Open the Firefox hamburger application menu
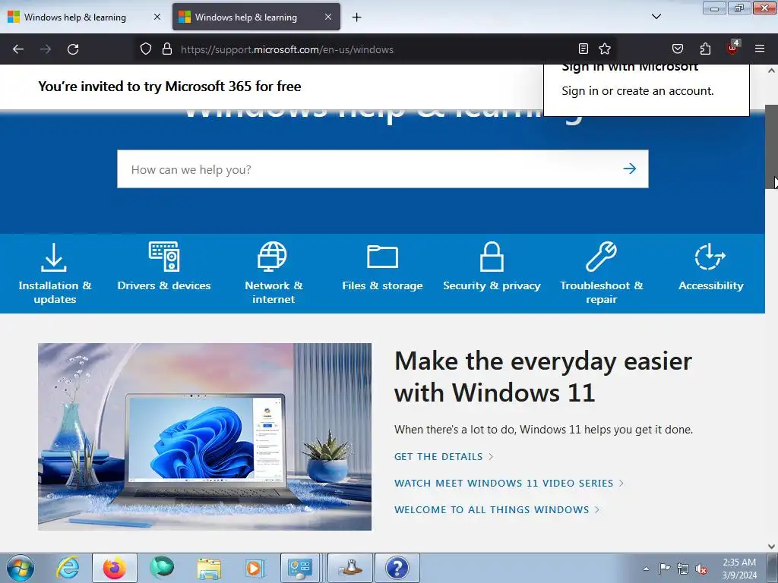 pos(760,49)
